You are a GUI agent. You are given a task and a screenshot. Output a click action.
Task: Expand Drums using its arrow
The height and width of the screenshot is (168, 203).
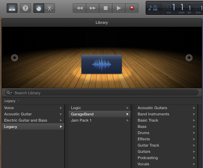(194, 133)
